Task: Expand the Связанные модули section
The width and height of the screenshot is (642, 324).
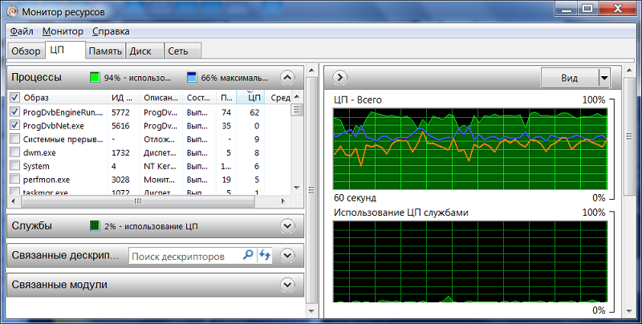Action: [287, 285]
